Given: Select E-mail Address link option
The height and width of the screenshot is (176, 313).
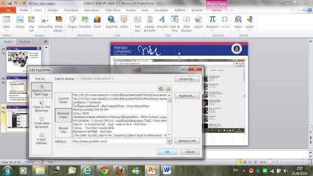Looking at the screenshot, I should coord(42,139).
